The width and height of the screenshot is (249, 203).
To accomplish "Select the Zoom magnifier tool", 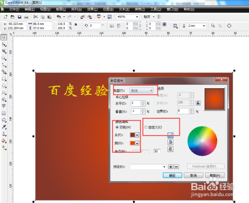I will (x=4, y=58).
